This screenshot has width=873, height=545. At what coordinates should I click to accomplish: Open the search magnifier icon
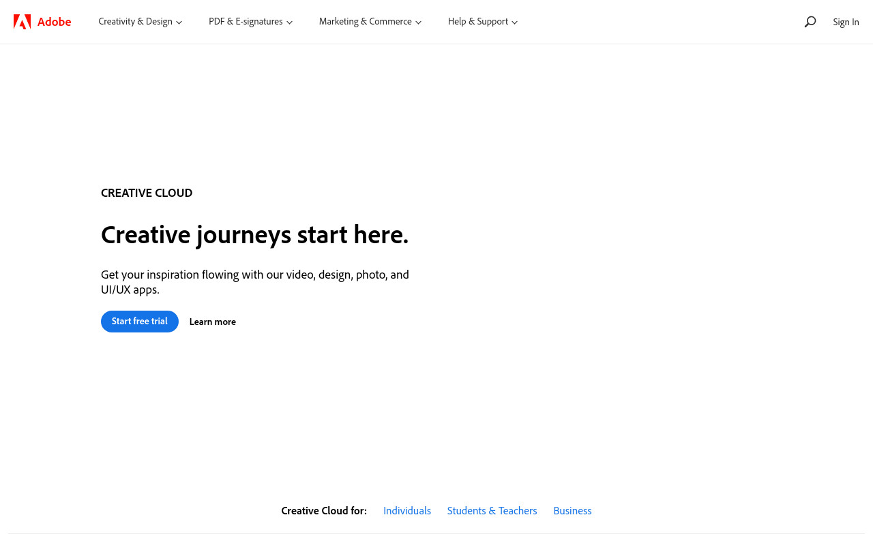click(810, 22)
